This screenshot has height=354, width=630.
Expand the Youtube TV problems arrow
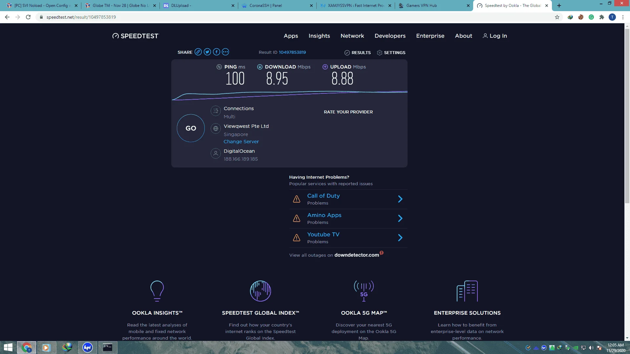400,238
